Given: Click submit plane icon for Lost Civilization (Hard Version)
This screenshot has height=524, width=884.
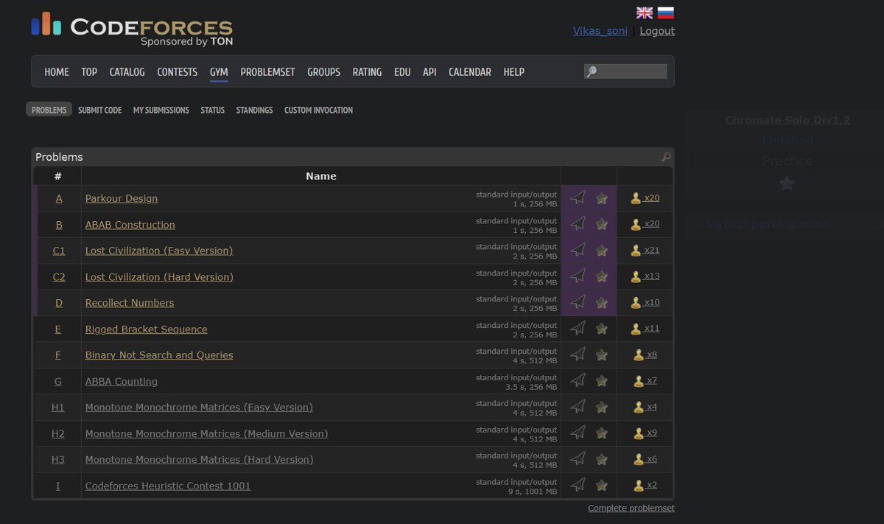Looking at the screenshot, I should point(578,276).
